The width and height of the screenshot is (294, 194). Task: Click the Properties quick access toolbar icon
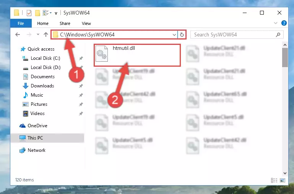coord(29,13)
